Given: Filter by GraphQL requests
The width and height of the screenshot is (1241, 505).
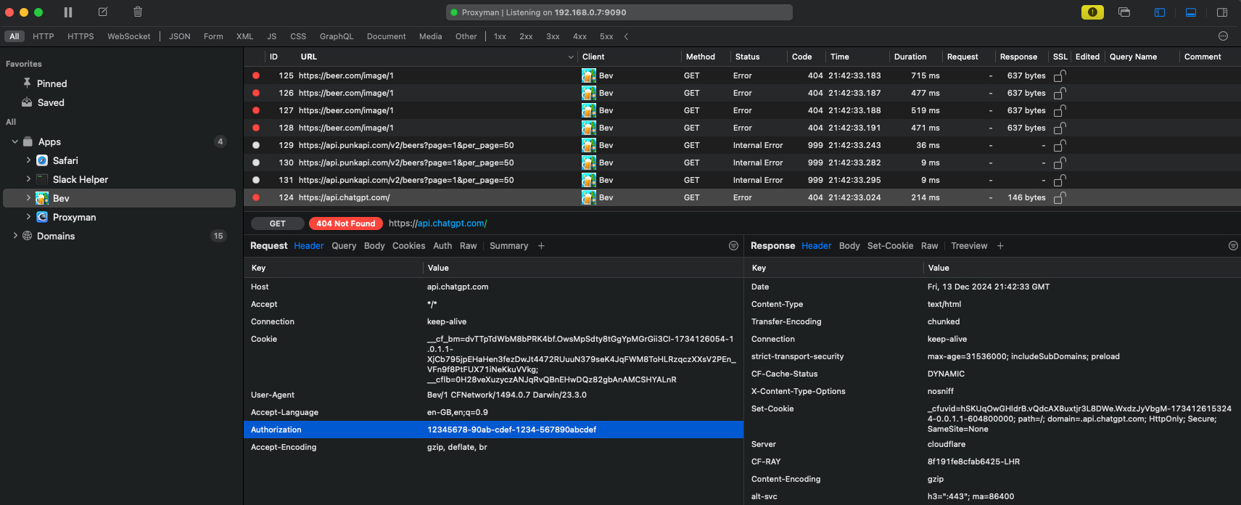Looking at the screenshot, I should (337, 36).
